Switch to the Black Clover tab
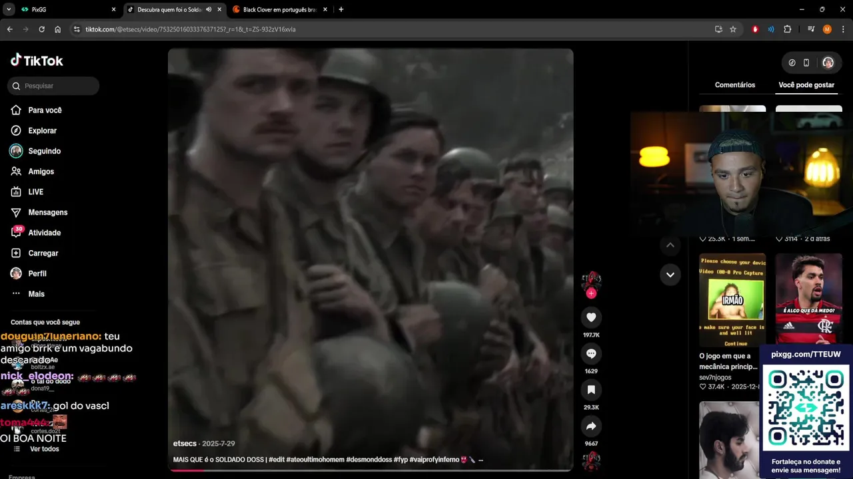 pyautogui.click(x=280, y=9)
